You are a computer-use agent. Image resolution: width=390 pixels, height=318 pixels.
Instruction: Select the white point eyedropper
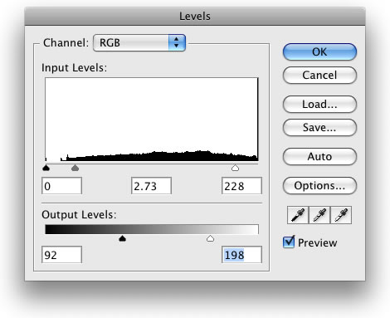pos(341,215)
